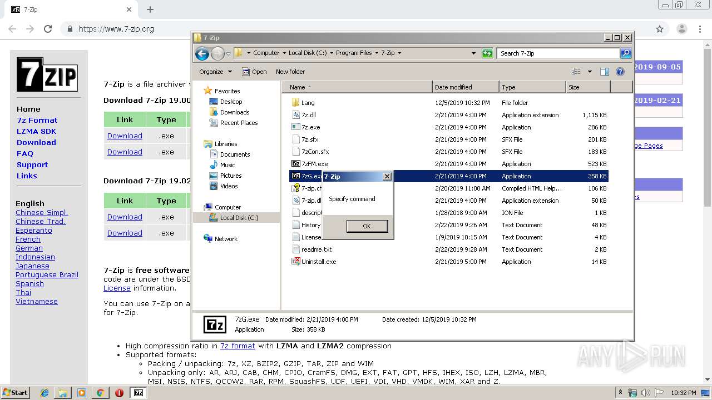
Task: Show hidden system tray icons
Action: pyautogui.click(x=621, y=393)
